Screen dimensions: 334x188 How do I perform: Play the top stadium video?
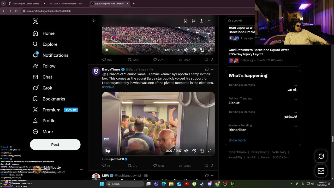[x=107, y=50]
